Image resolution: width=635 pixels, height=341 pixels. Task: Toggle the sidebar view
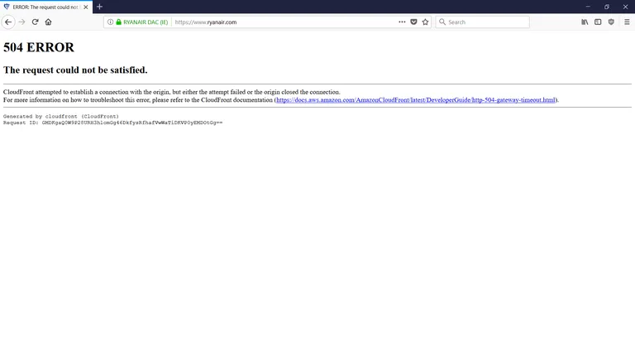(598, 22)
